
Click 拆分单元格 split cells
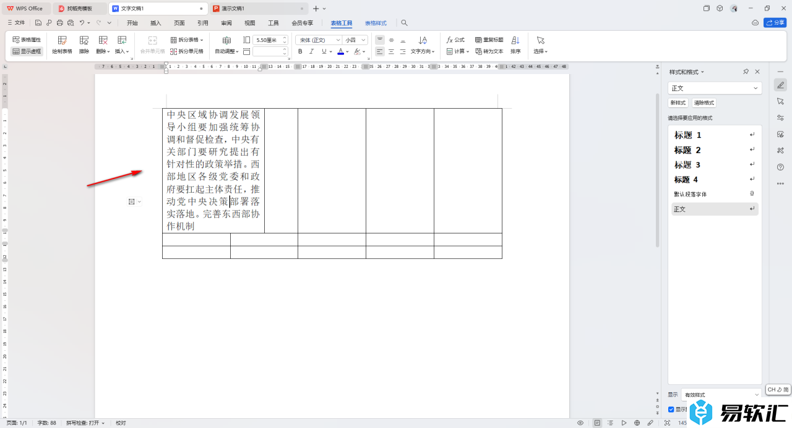tap(187, 52)
